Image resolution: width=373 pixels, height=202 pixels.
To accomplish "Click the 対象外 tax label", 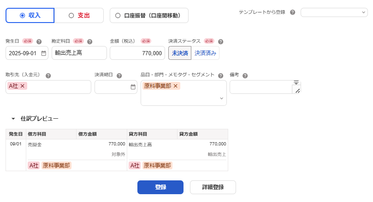I will point(118,154).
